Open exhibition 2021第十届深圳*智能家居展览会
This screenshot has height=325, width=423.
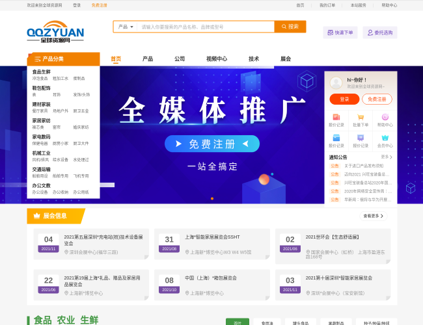tap(339, 278)
